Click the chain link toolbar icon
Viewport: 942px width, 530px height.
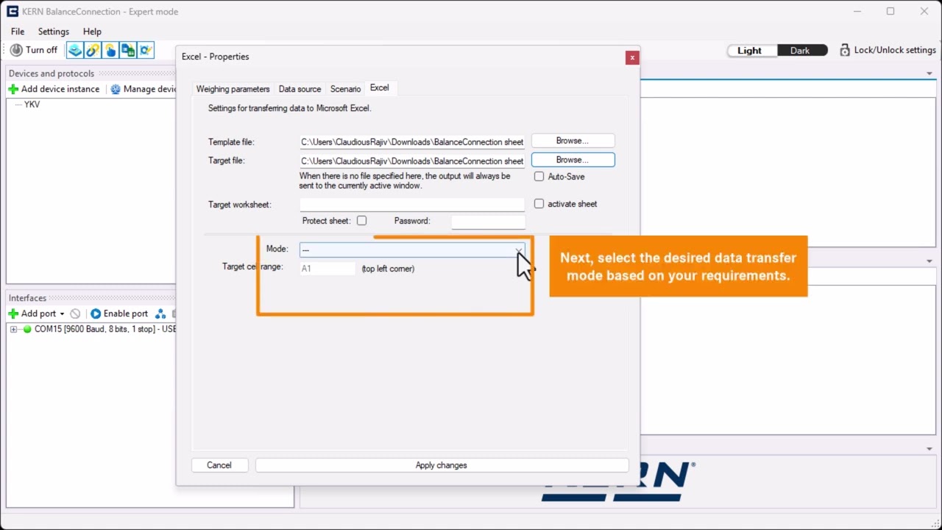click(x=93, y=50)
